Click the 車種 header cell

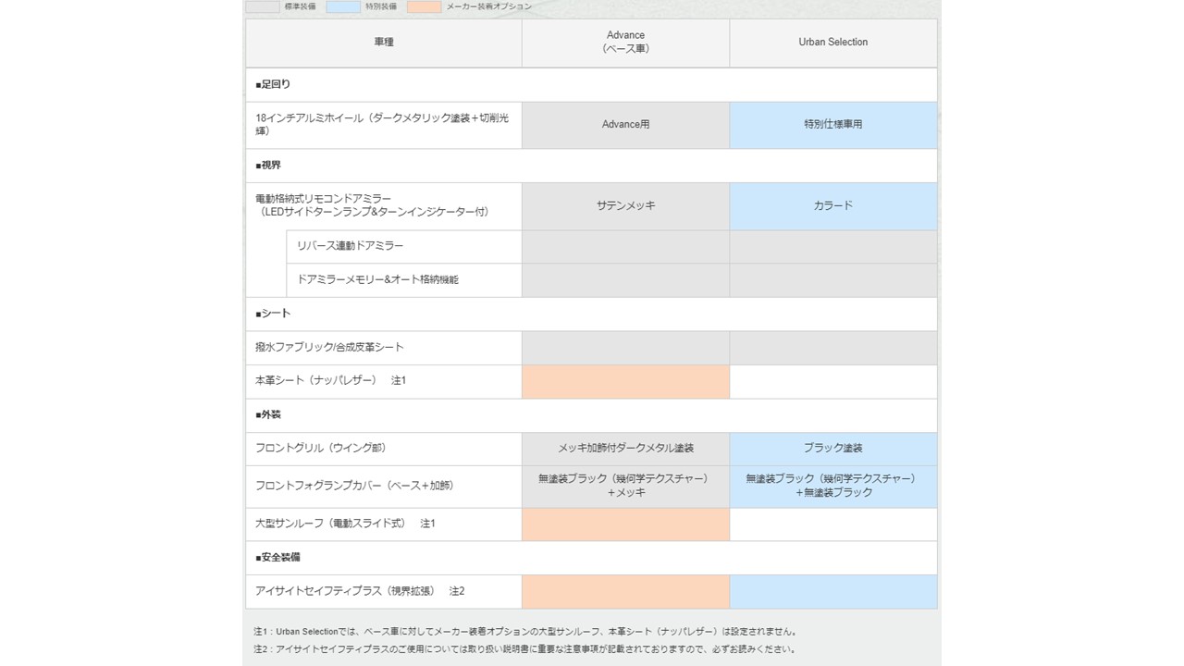(x=383, y=43)
